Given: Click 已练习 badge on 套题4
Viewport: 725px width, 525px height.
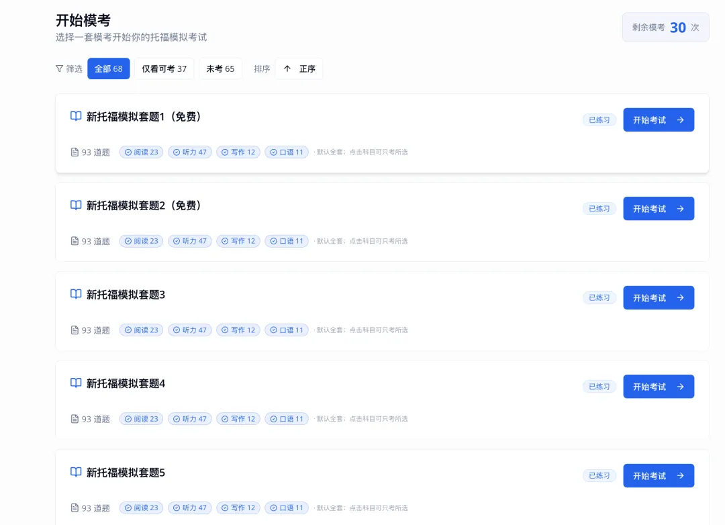Looking at the screenshot, I should coord(599,386).
